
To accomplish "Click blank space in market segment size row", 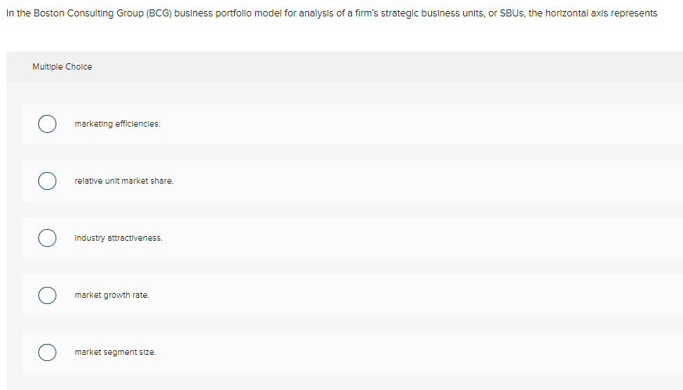I will coord(430,352).
